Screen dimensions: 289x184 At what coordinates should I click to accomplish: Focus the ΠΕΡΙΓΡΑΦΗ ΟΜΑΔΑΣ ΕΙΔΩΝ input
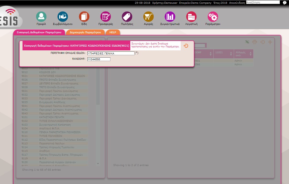[x=111, y=53]
